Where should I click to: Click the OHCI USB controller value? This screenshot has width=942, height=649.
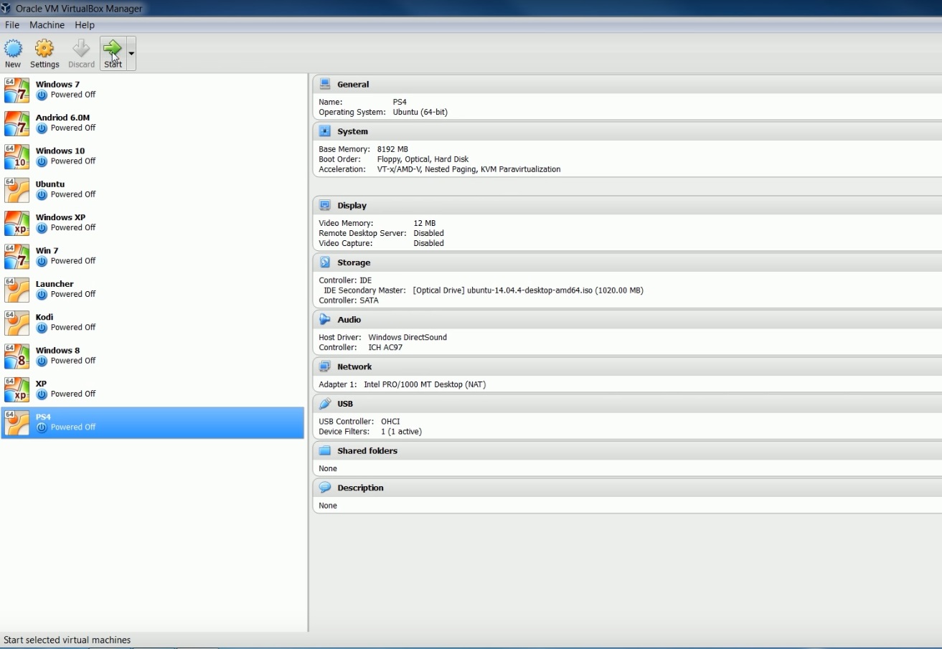pos(390,422)
